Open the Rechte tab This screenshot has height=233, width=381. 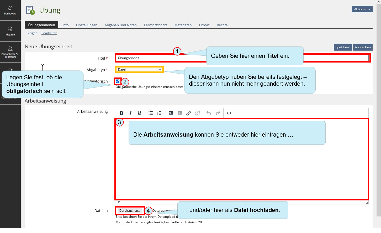[x=222, y=25]
